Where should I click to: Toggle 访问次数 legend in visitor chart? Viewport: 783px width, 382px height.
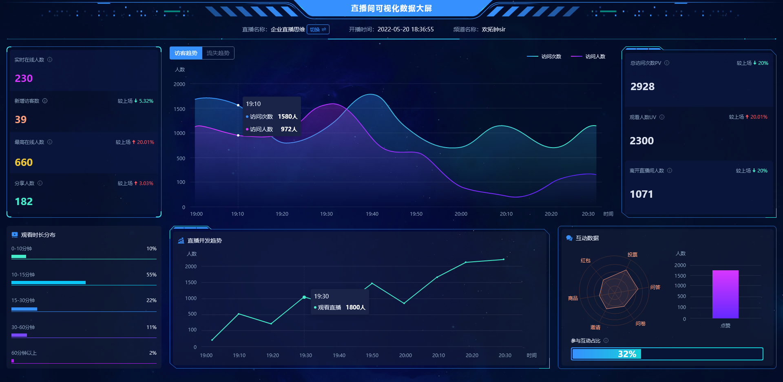click(544, 57)
